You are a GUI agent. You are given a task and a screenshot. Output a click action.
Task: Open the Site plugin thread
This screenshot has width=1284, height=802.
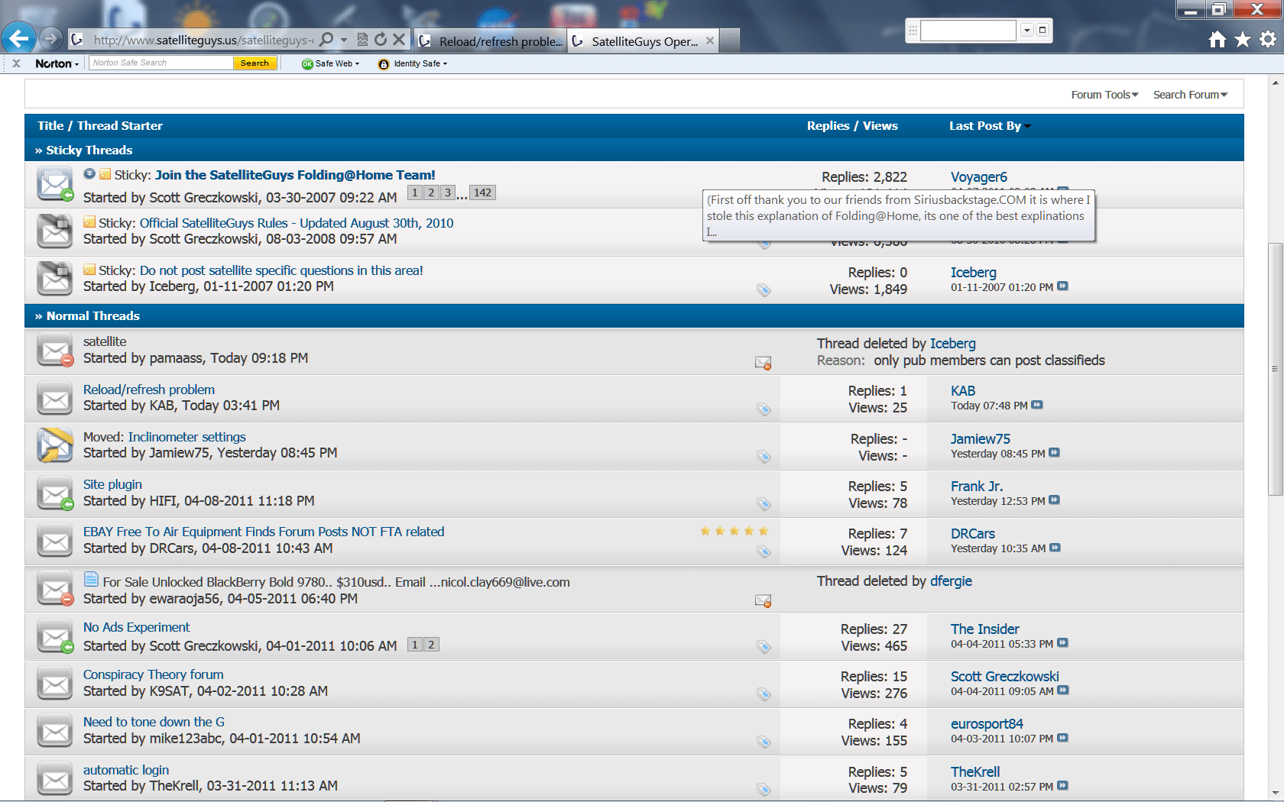(112, 484)
